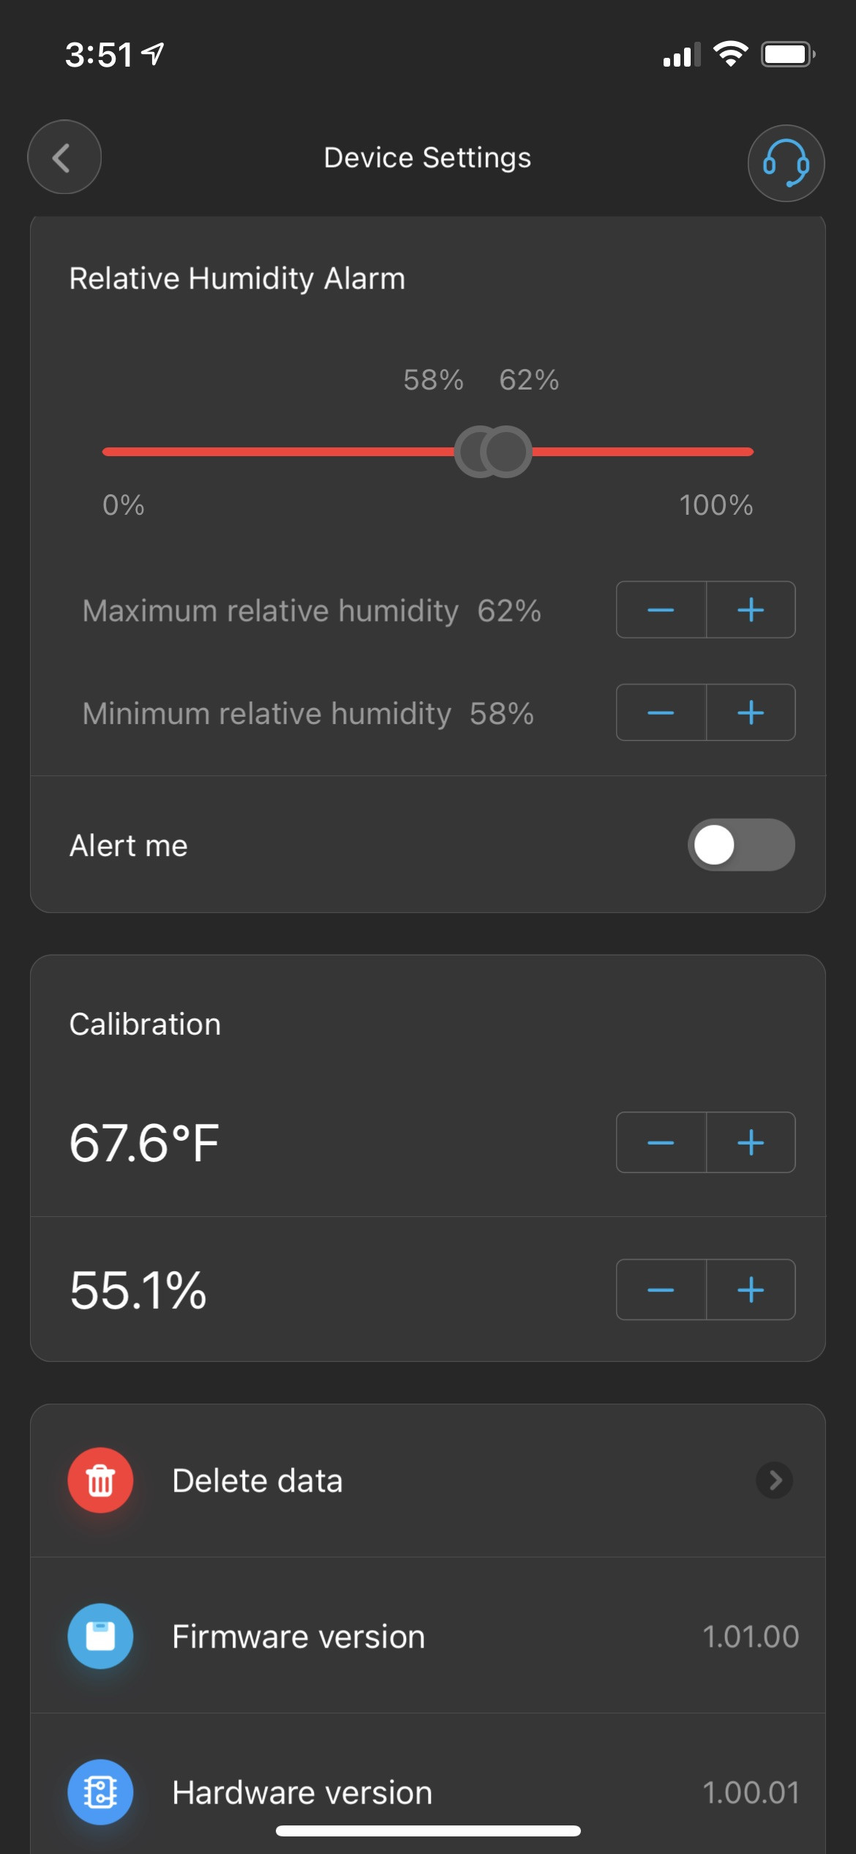Image resolution: width=856 pixels, height=1854 pixels.
Task: Click the 62% humidity slider handle
Action: click(506, 452)
